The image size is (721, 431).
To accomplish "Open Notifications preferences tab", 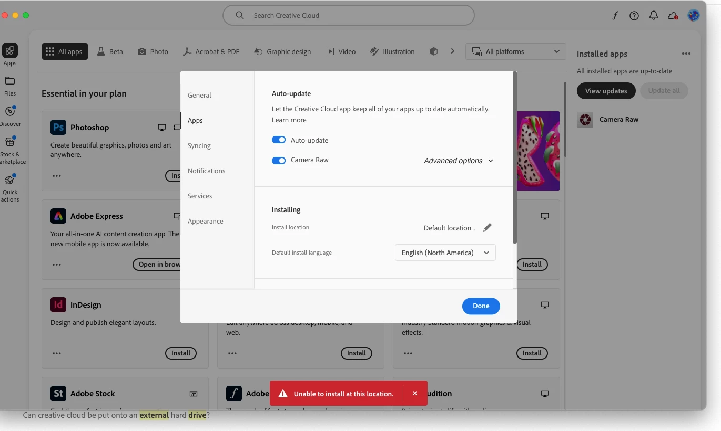I will point(206,171).
